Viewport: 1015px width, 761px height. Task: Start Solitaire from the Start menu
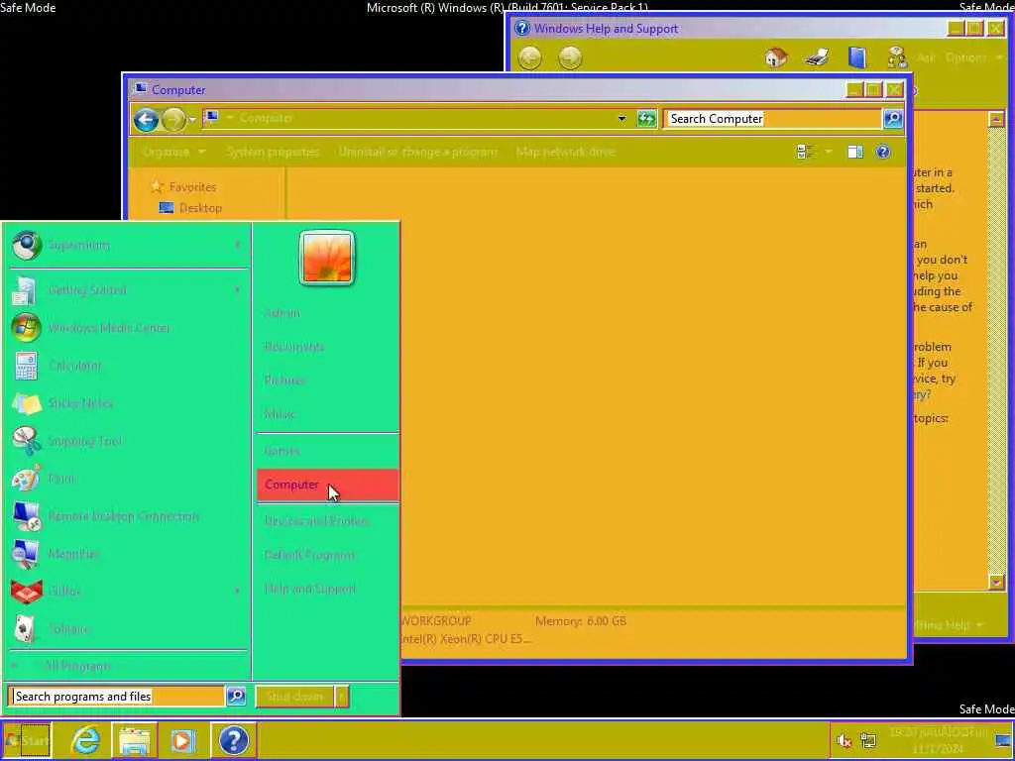pyautogui.click(x=126, y=629)
